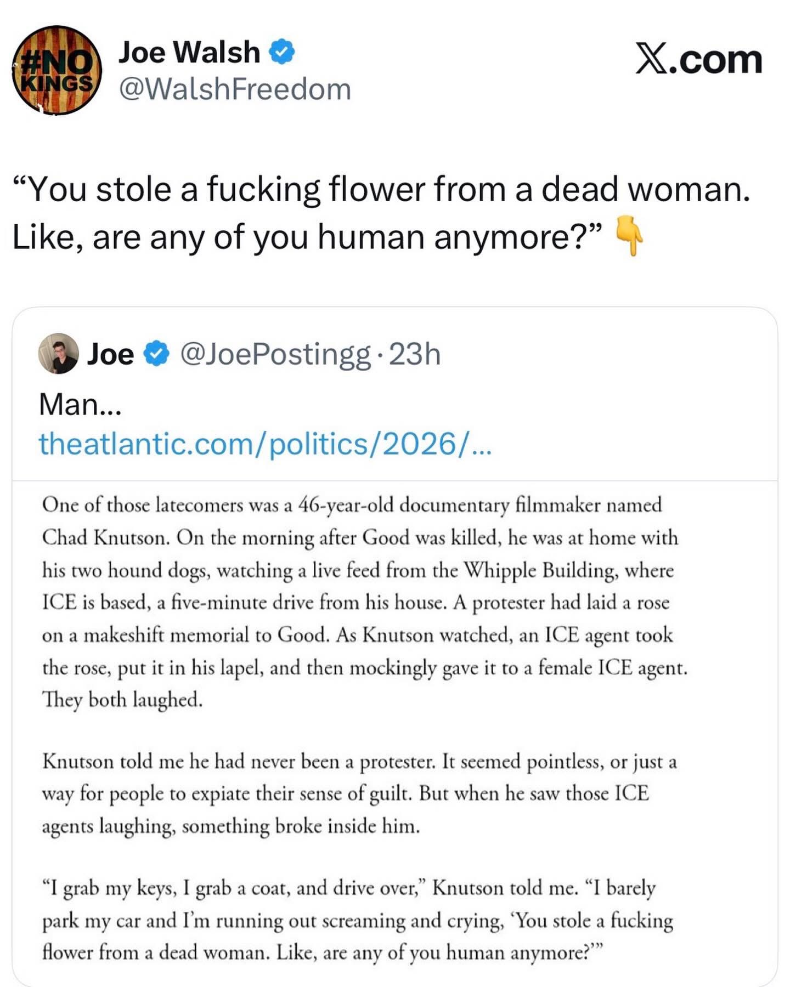Click the verified badge beside quoted Joe

click(x=156, y=354)
